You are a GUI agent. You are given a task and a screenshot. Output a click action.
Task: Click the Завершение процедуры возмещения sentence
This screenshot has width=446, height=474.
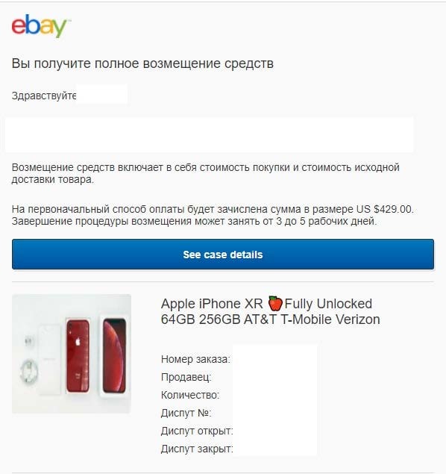click(x=194, y=221)
